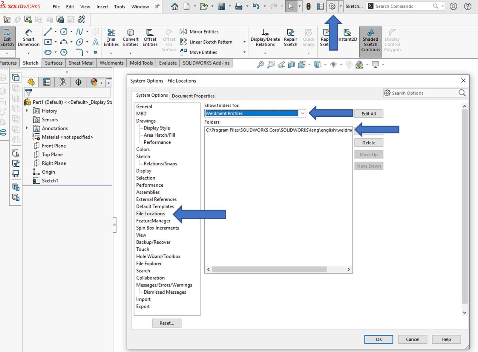Screen dimensions: 478x352
Task: Select the Trim Entities tool
Action: pyautogui.click(x=111, y=38)
